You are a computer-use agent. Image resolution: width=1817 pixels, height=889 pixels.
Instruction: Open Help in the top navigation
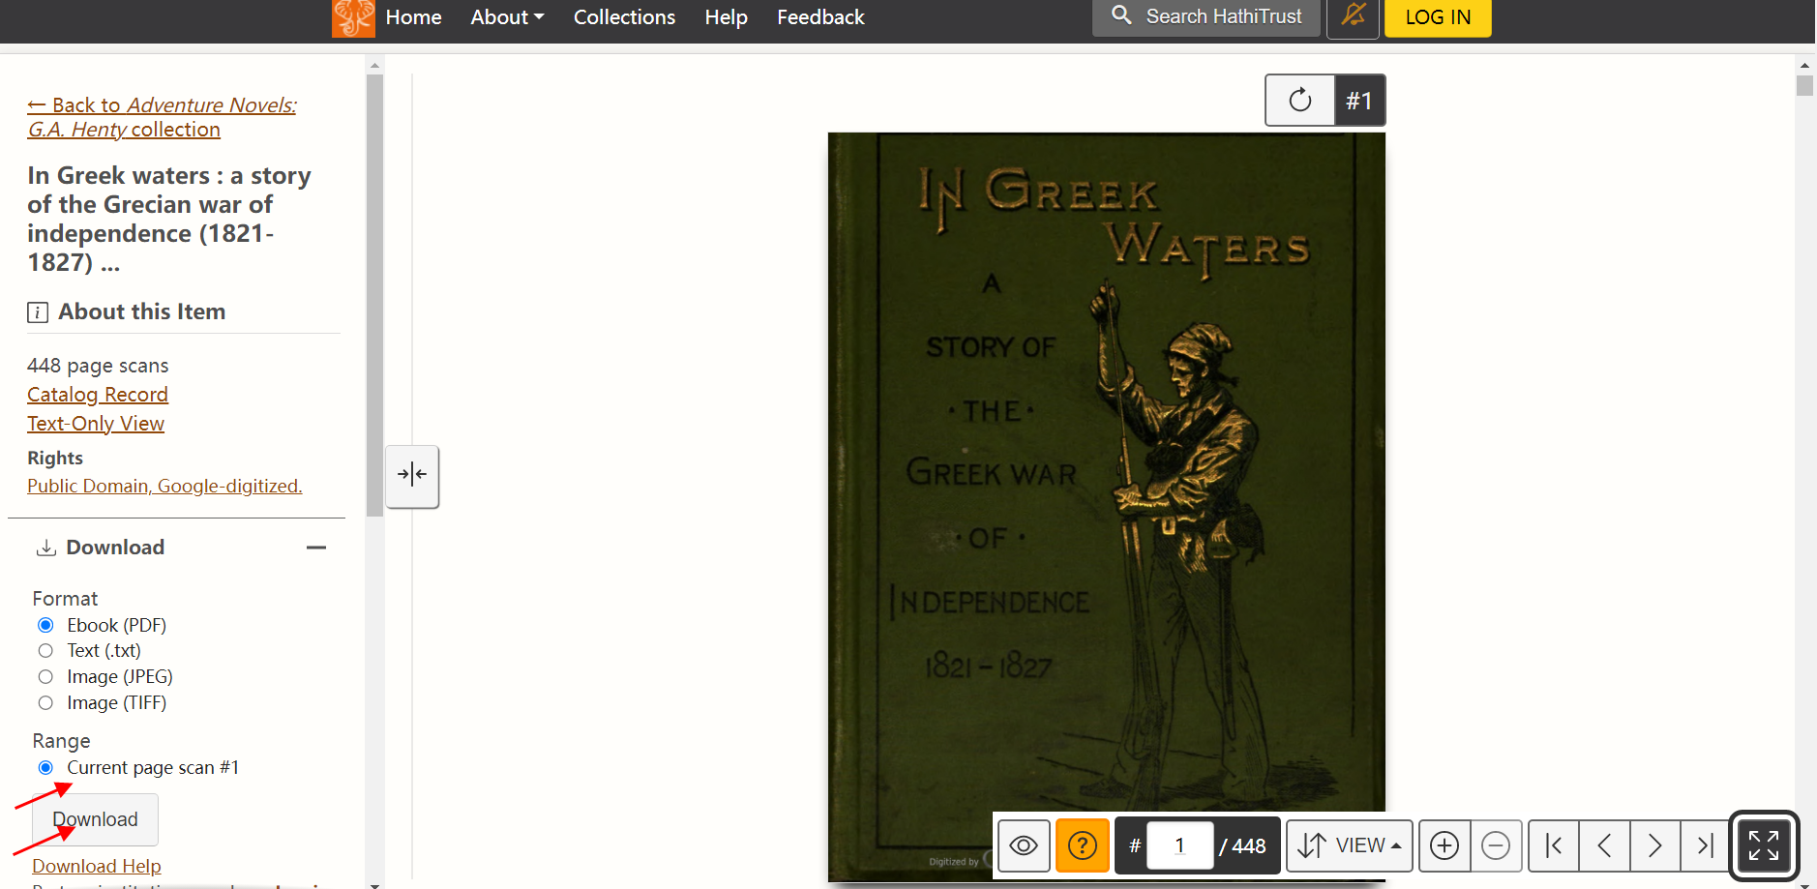726,16
